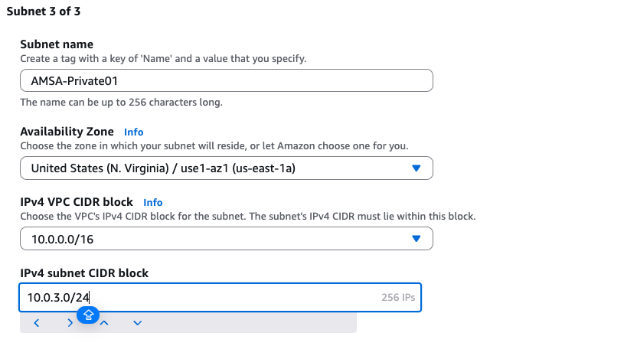Click the Subnet 3 of 3 heading
The height and width of the screenshot is (346, 637).
click(x=44, y=12)
